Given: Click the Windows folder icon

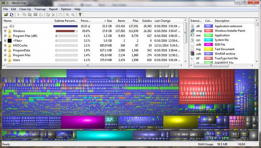Looking at the screenshot, I should [10, 31].
